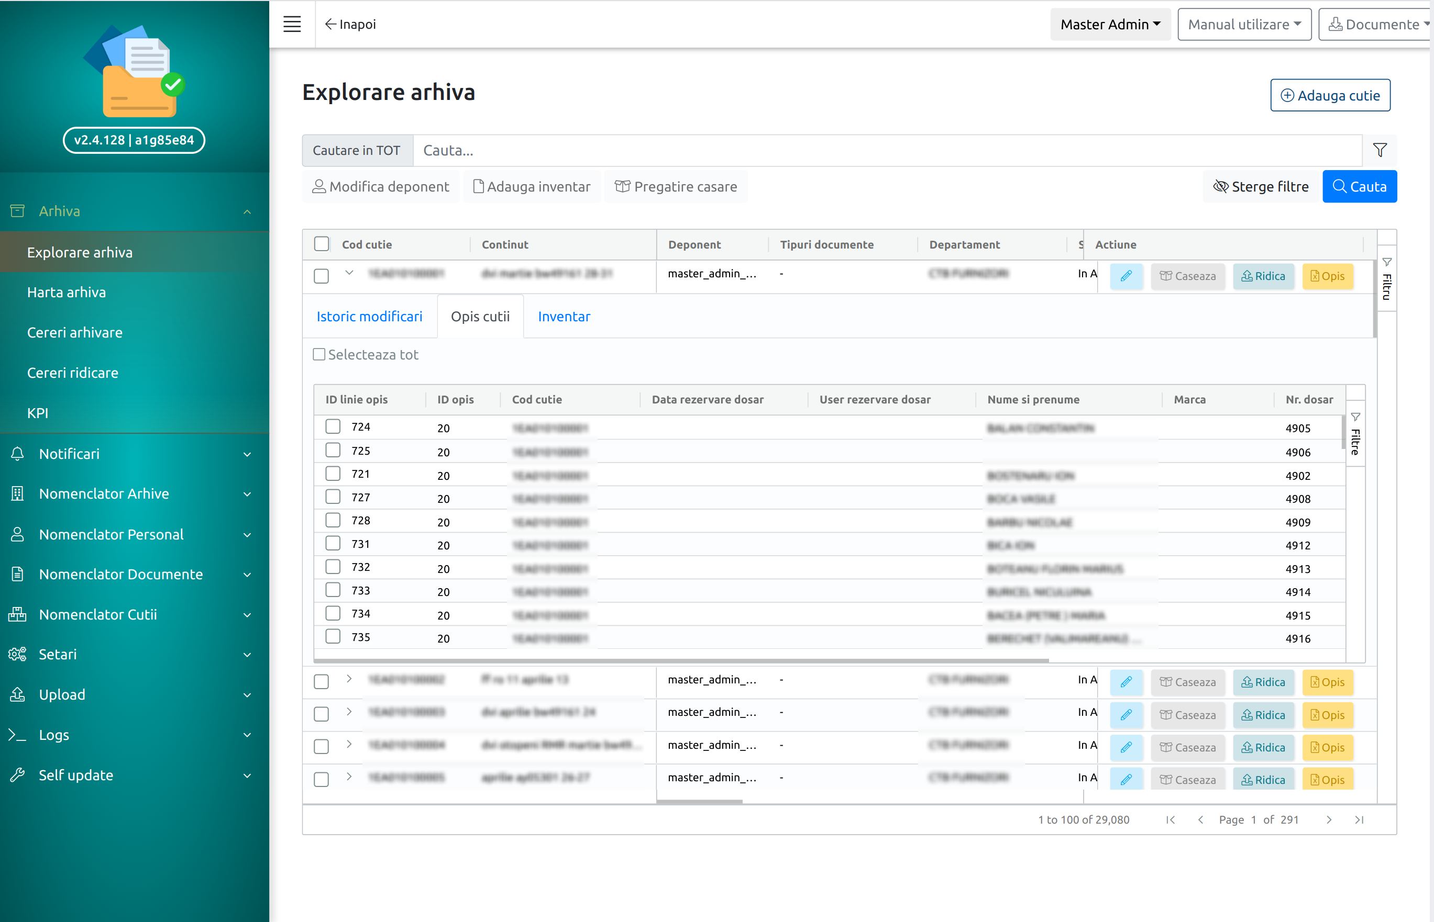Viewport: 1434px width, 922px height.
Task: Click the Inapoi back arrow
Action: (x=350, y=24)
